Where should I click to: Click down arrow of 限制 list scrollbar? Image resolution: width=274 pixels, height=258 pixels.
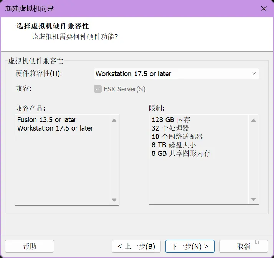[x=253, y=199]
